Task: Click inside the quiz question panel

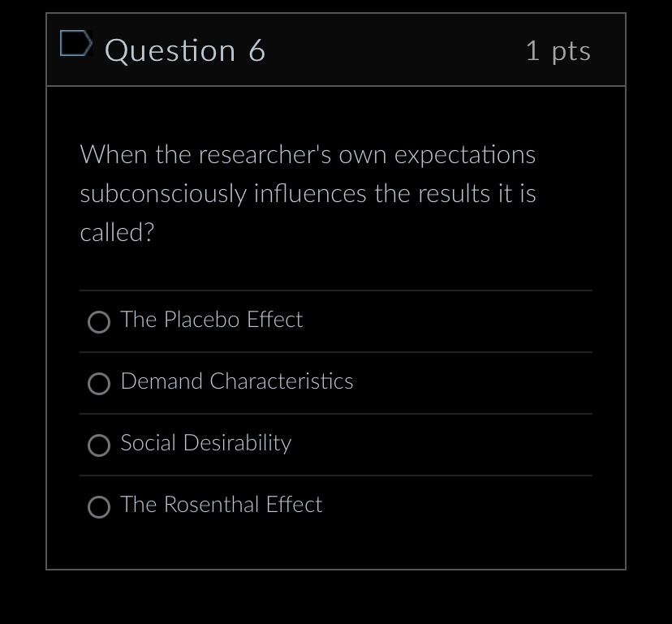Action: [336, 325]
